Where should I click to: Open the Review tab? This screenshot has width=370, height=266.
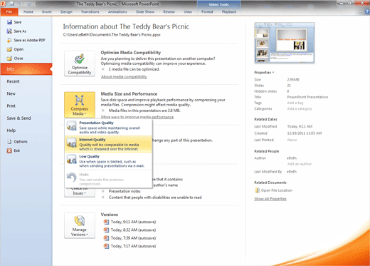(169, 11)
